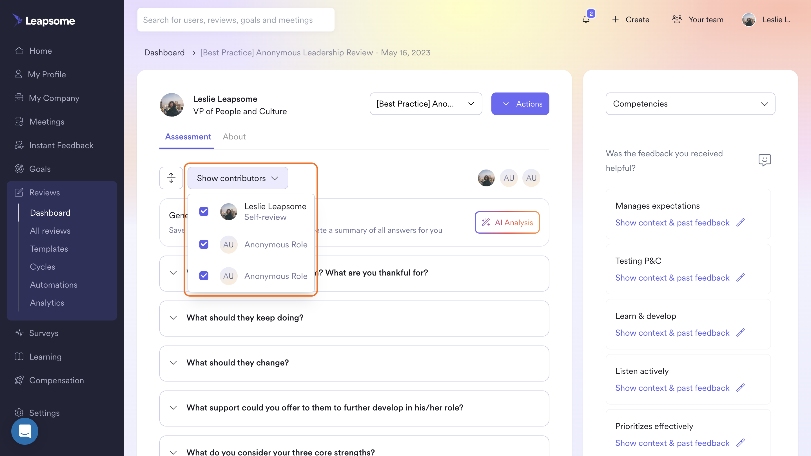Show context & past feedback for Prioritizes effectively
Image resolution: width=811 pixels, height=456 pixels.
pos(672,443)
